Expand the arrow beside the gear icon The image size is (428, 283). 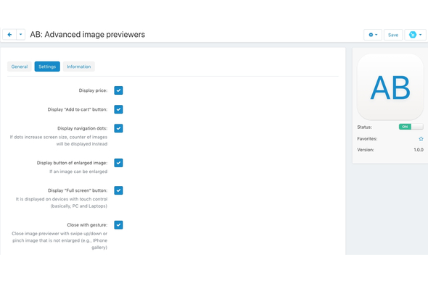[x=376, y=35]
